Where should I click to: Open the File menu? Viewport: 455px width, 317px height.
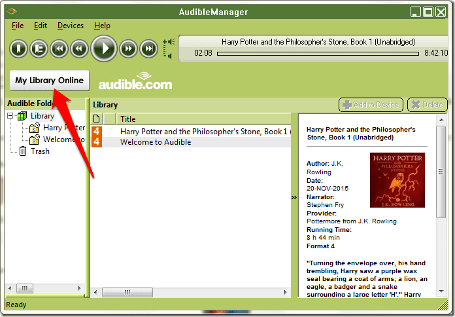tap(18, 26)
